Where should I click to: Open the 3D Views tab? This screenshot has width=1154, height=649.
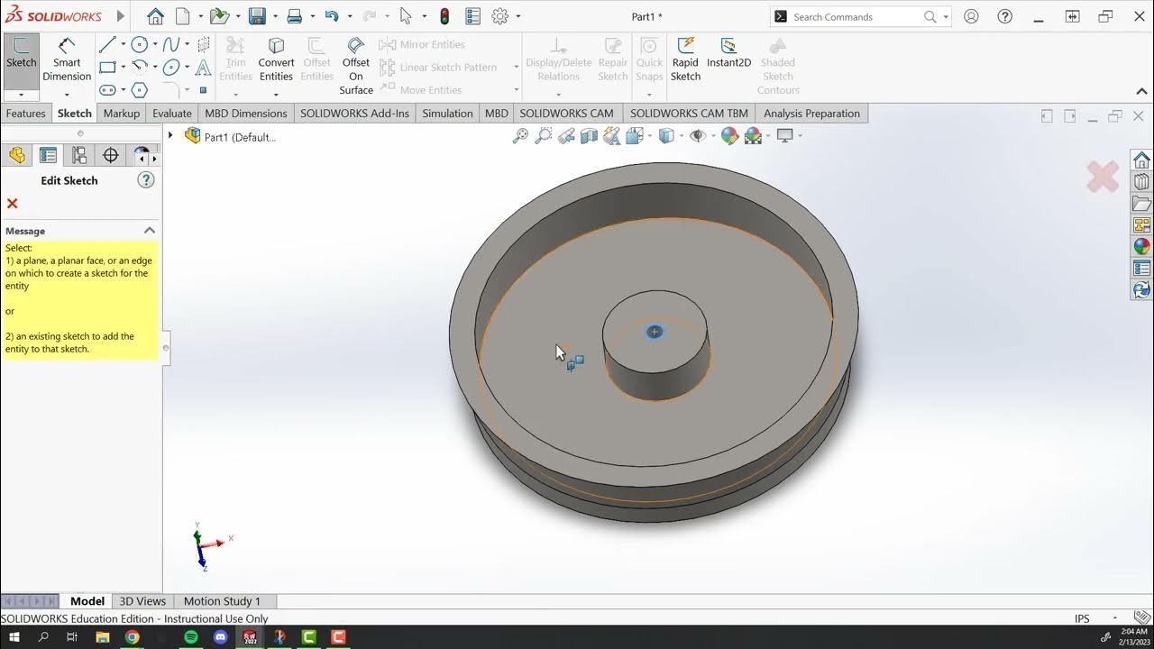tap(142, 601)
